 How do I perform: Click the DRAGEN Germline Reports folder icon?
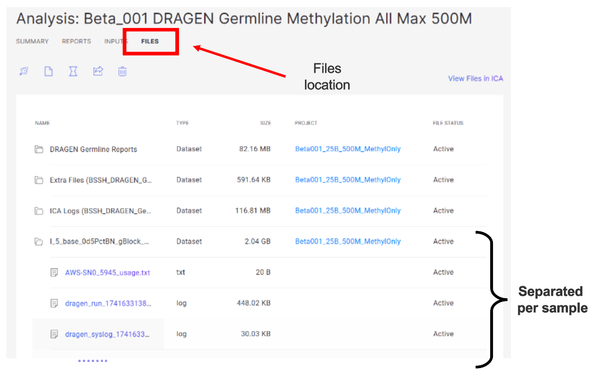[39, 150]
